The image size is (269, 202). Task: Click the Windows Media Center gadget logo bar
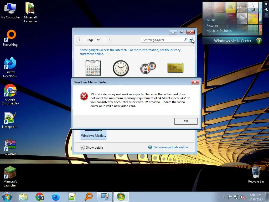click(x=232, y=41)
